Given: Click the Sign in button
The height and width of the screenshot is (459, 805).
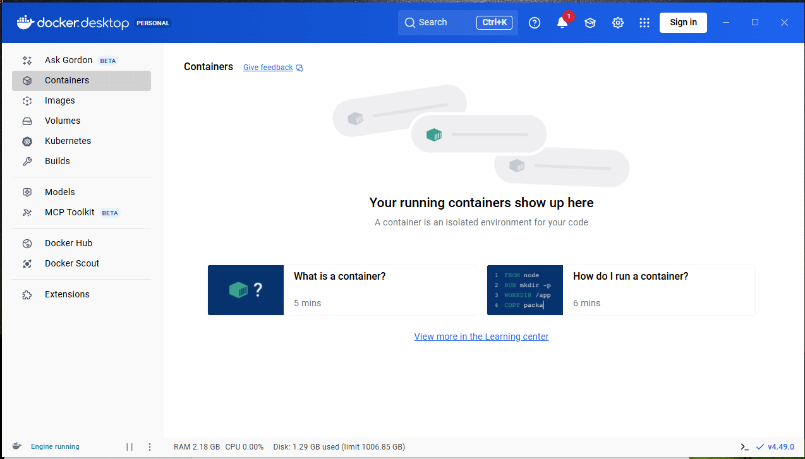Looking at the screenshot, I should tap(683, 23).
